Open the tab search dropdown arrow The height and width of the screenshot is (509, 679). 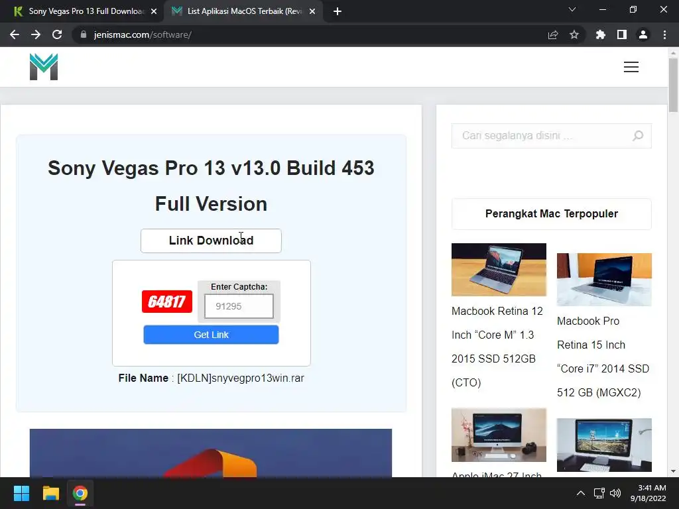coord(572,9)
